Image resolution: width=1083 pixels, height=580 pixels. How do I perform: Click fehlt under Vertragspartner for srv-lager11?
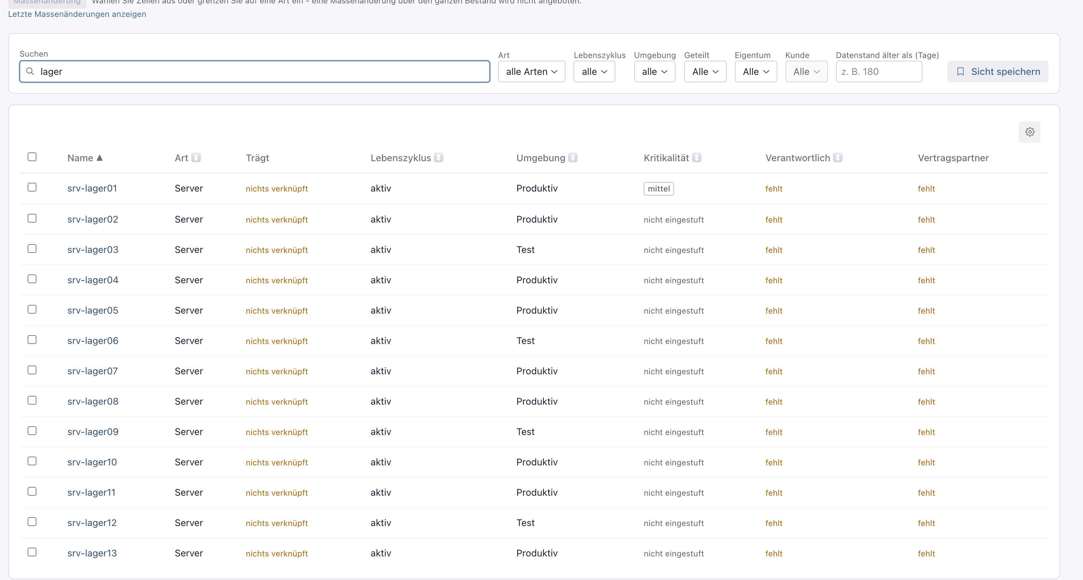tap(926, 493)
